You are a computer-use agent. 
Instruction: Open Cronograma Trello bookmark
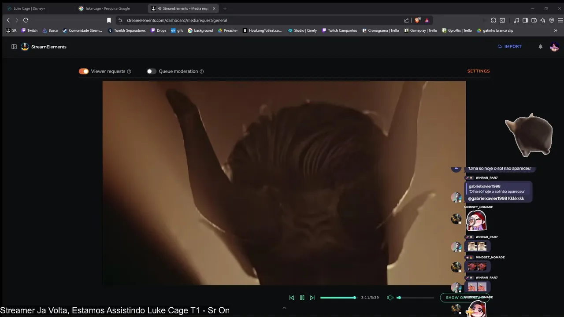(x=380, y=30)
